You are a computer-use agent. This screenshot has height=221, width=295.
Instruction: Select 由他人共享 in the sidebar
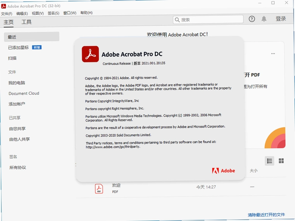point(20,139)
